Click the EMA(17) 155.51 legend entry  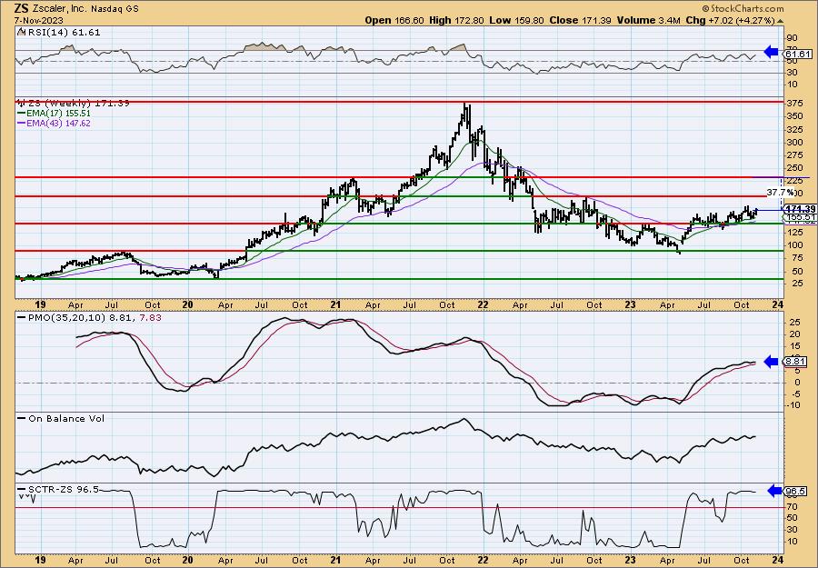(x=58, y=114)
